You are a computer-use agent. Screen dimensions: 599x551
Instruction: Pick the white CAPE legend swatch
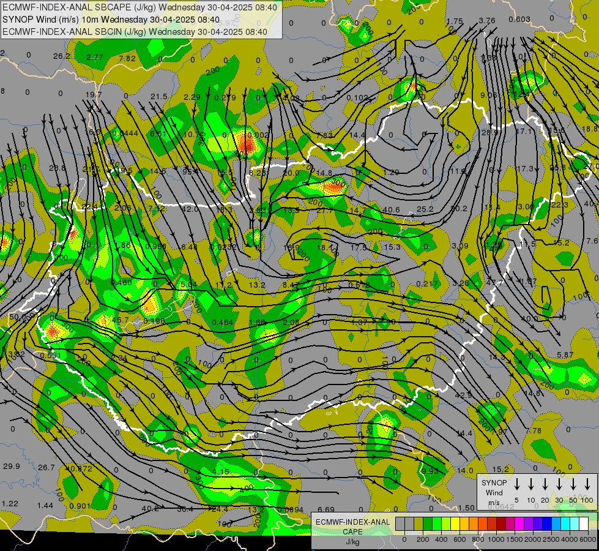point(583,523)
